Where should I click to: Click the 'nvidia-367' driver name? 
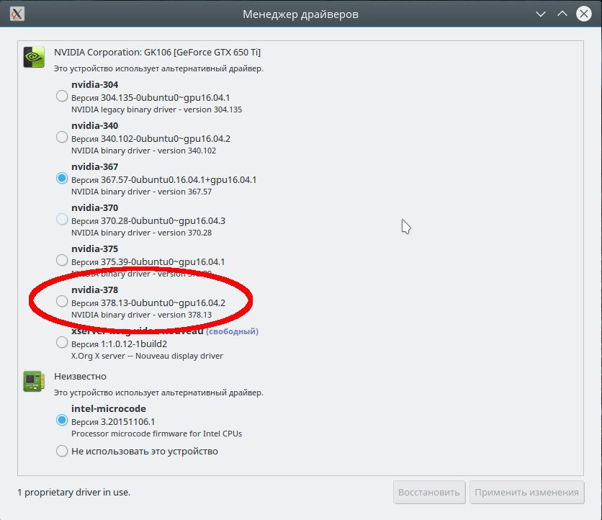(x=95, y=166)
